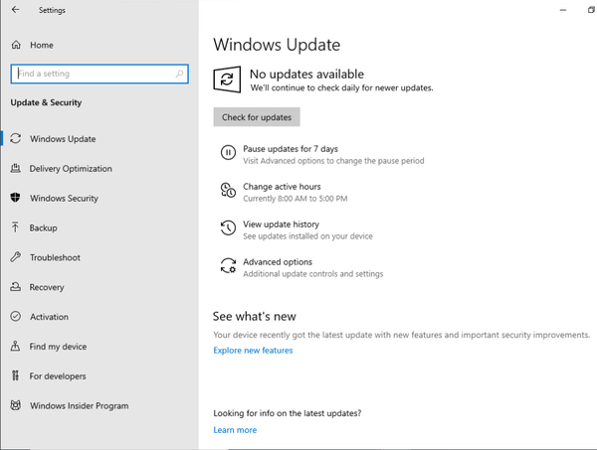Click the Troubleshoot wrench icon
Viewport: 597px width, 450px height.
16,257
